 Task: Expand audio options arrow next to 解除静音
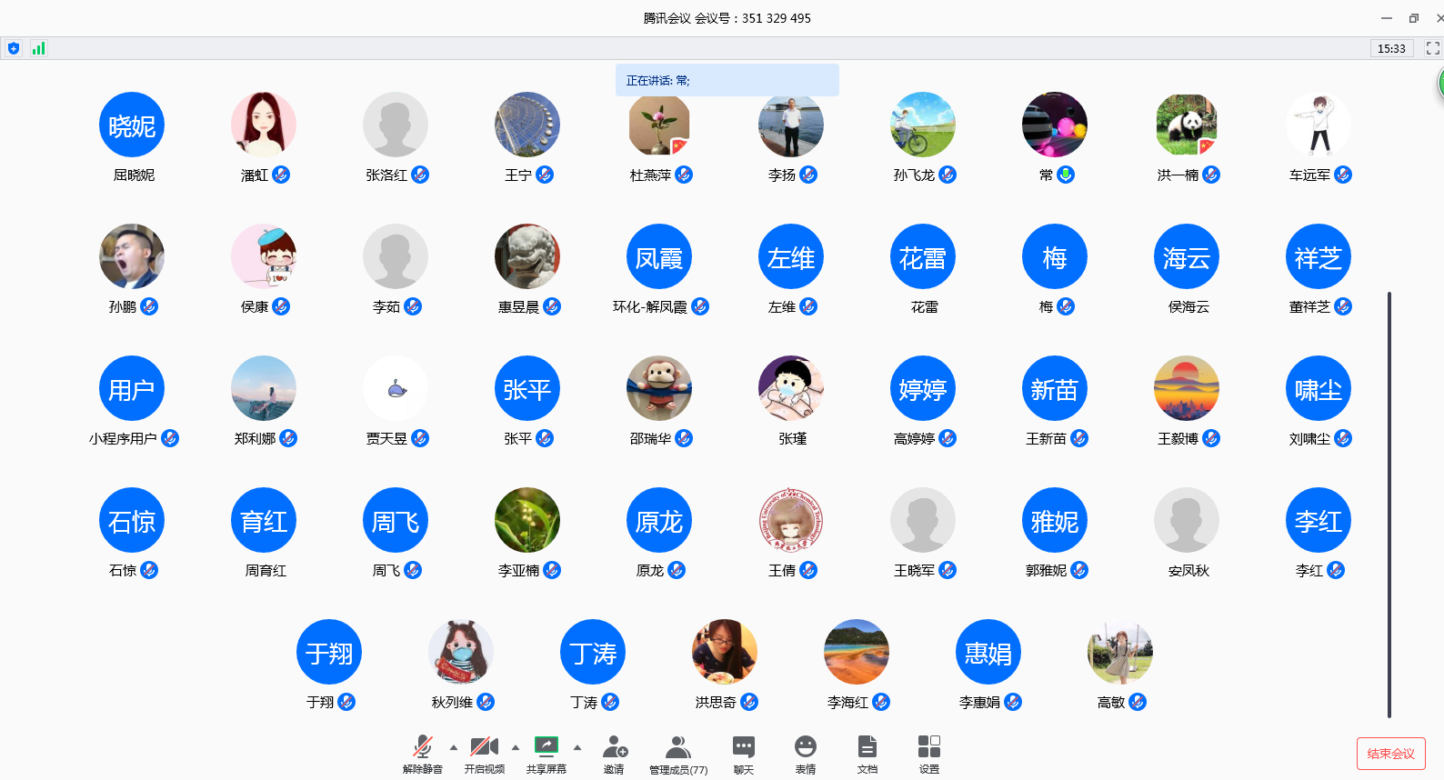[454, 747]
